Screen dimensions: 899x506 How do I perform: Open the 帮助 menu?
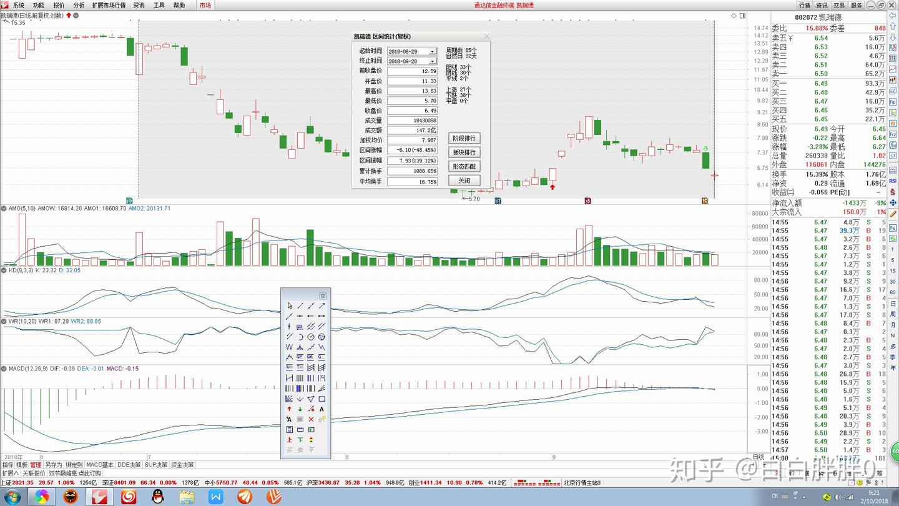click(x=179, y=5)
